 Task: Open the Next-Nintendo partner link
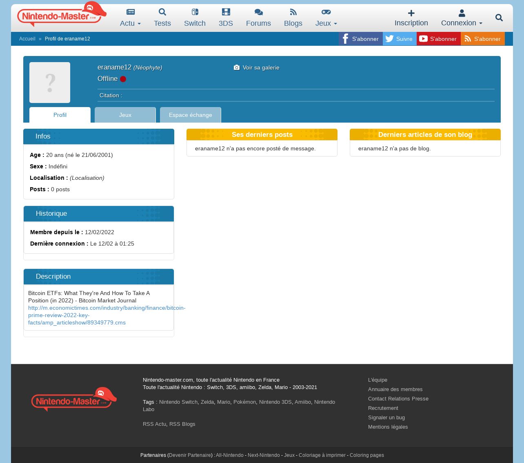[264, 455]
